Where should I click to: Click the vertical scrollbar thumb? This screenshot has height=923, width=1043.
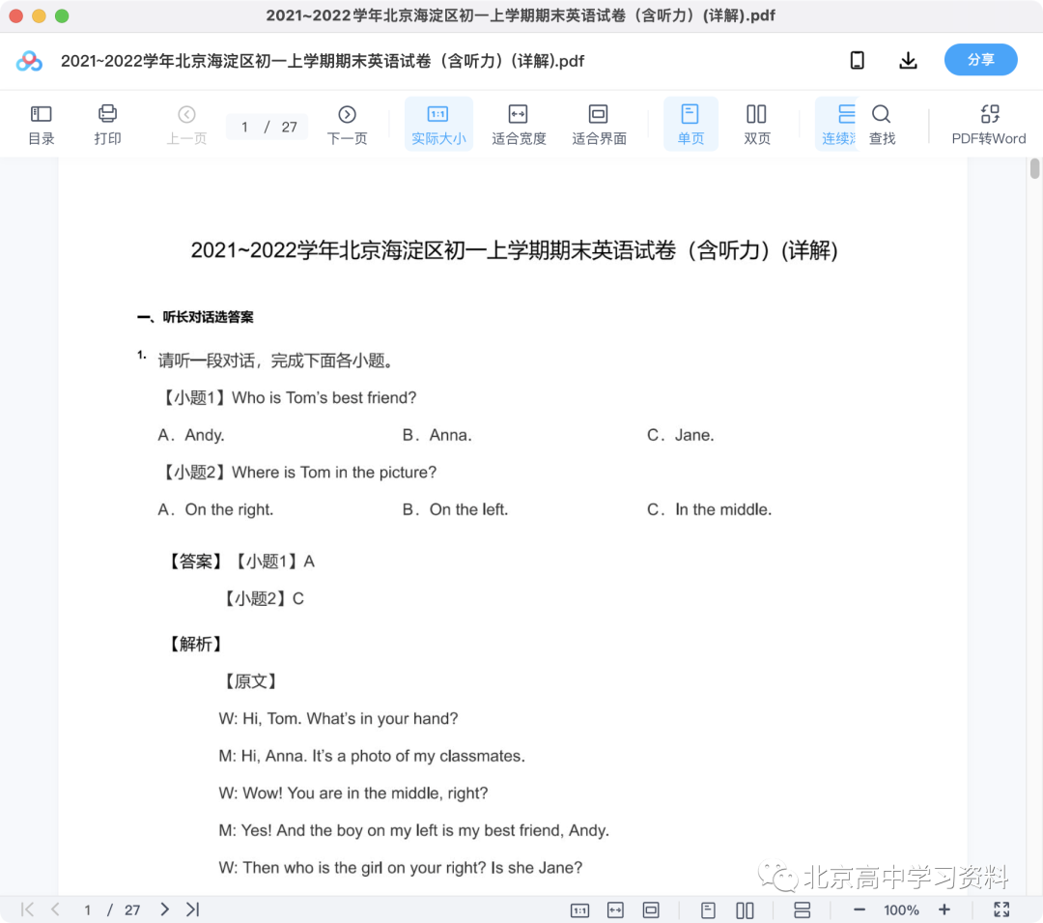(1034, 168)
